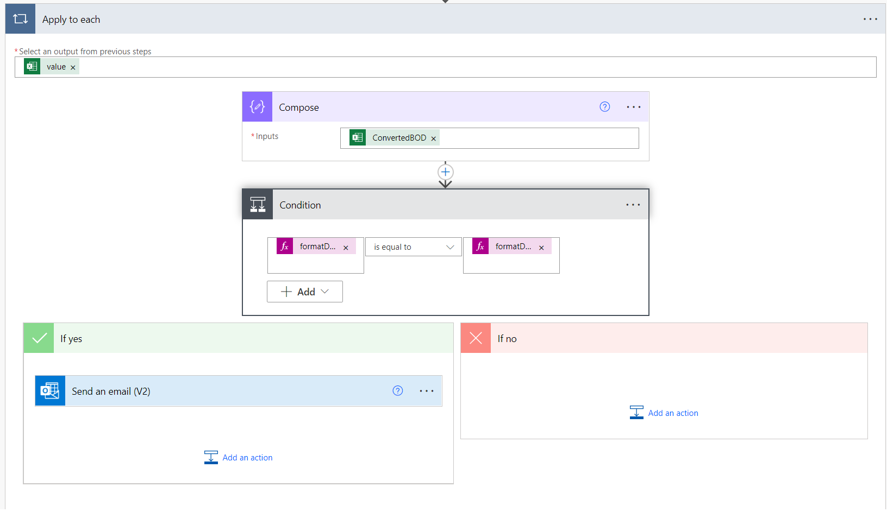
Task: Remove the value token from output field
Action: tap(73, 67)
